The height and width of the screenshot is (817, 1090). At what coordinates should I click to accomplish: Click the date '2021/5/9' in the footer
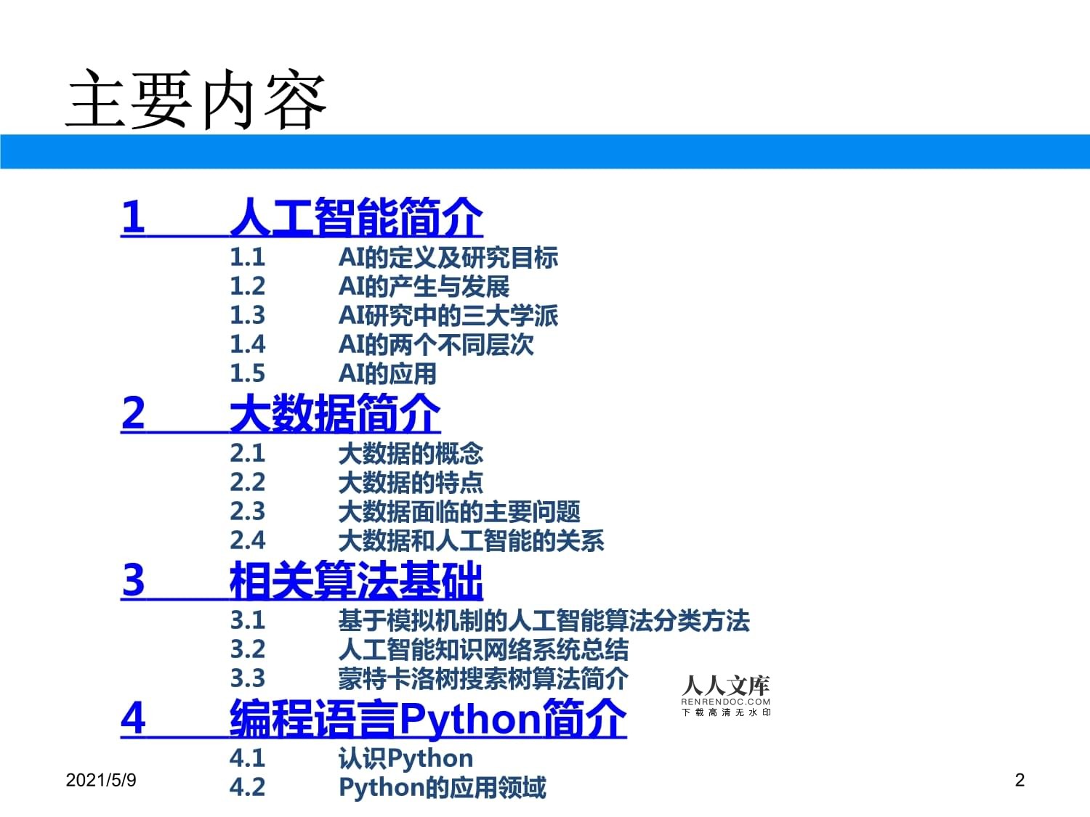click(101, 780)
